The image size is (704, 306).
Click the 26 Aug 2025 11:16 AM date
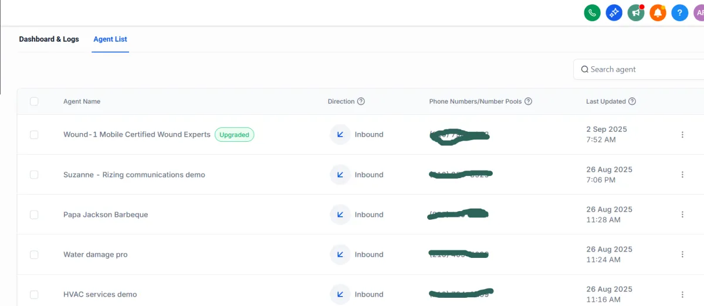(609, 294)
